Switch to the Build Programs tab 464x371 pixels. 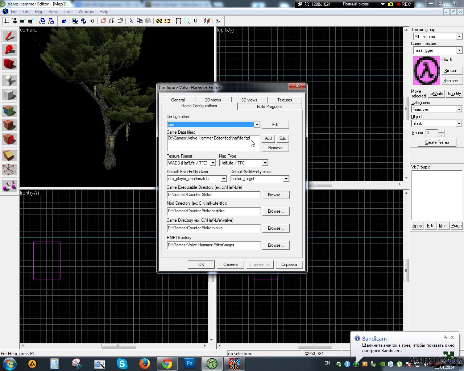[x=269, y=107]
